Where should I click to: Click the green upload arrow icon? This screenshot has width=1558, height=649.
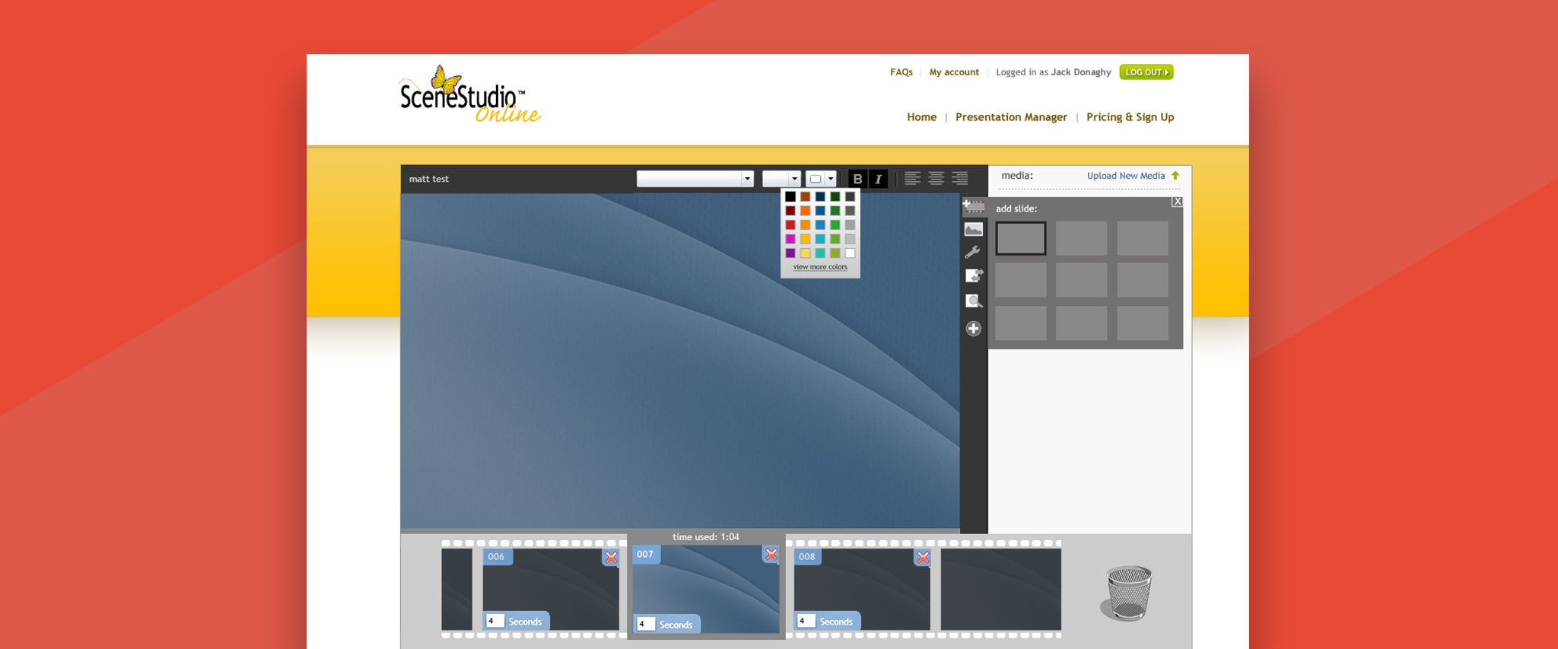(x=1175, y=176)
